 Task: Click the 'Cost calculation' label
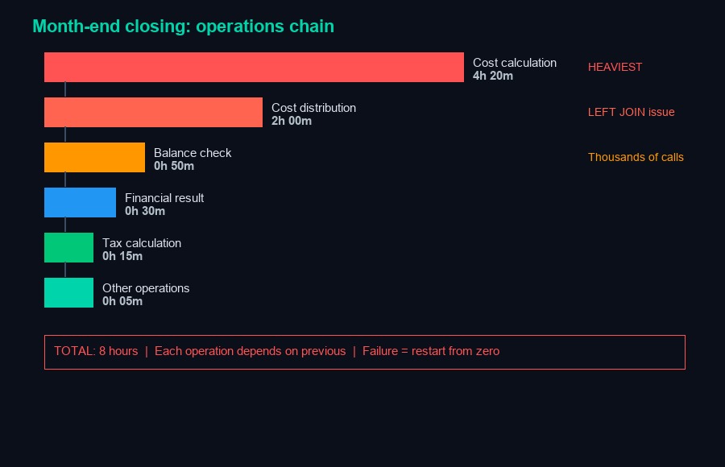click(x=514, y=63)
